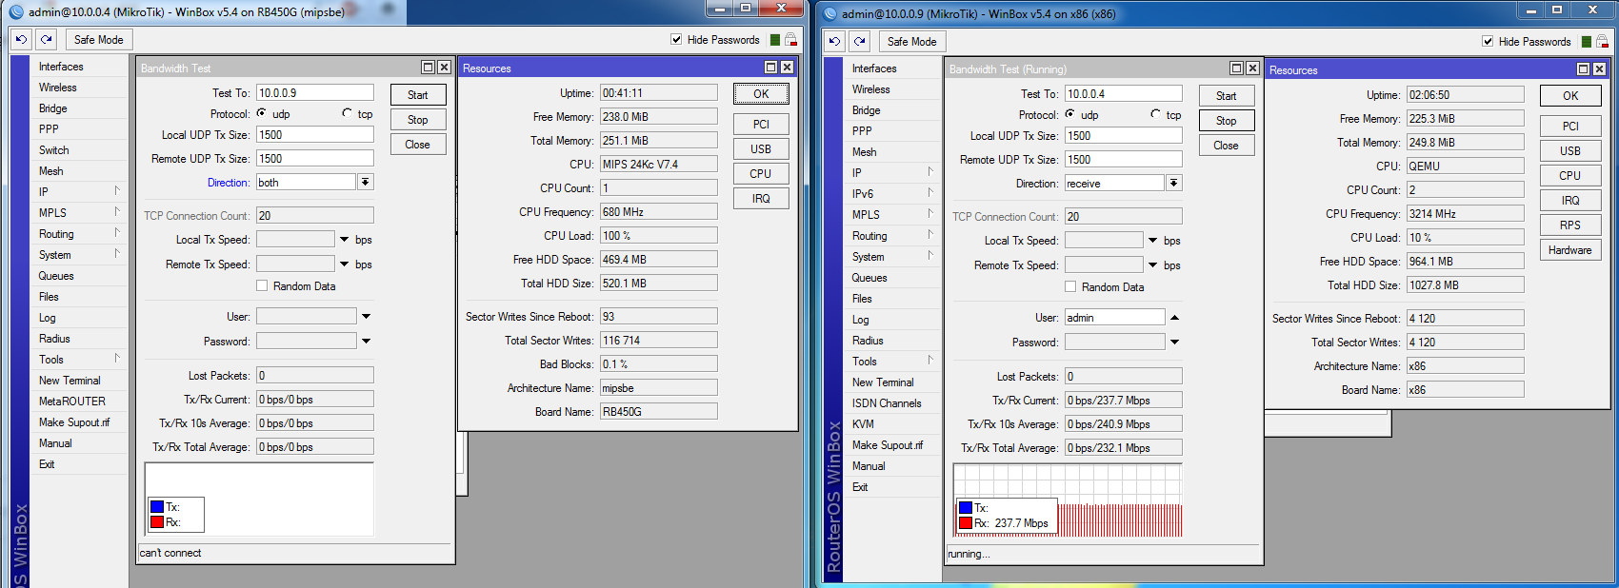Screen dimensions: 1619x588
Task: Expand Remote Tx Speed in left window
Action: [x=344, y=264]
